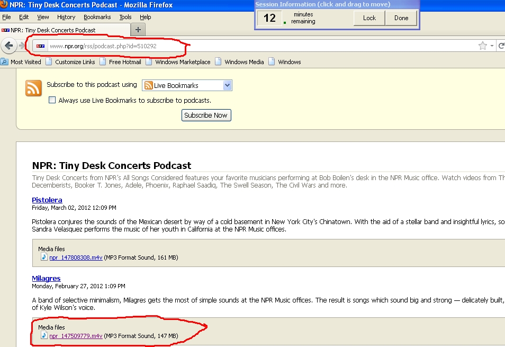The height and width of the screenshot is (347, 505).
Task: Click the large orange RSS feed icon
Action: point(33,88)
